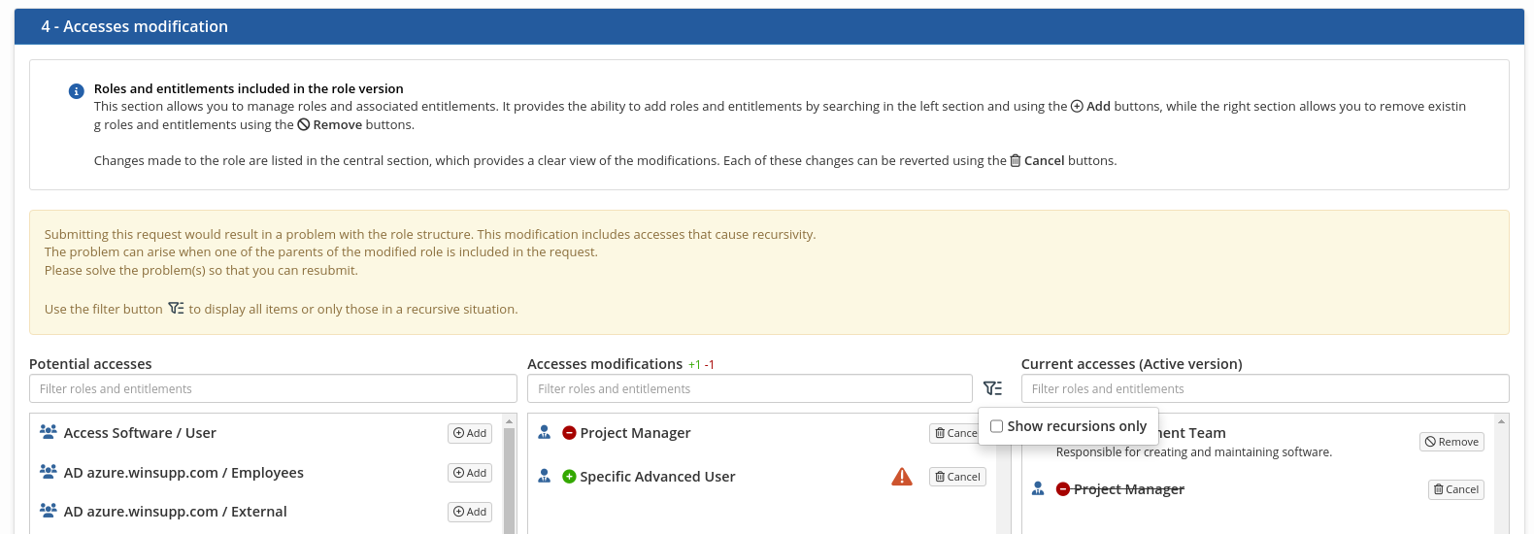
Task: Remove the Team role from current accesses
Action: pos(1451,442)
